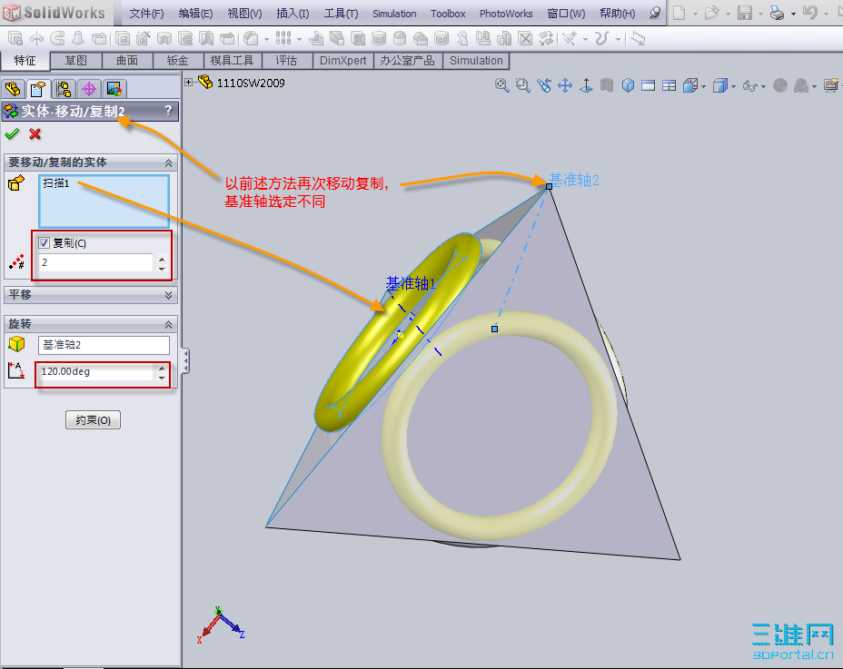Open the 插入(I) menu
Image resolution: width=843 pixels, height=669 pixels.
point(293,14)
